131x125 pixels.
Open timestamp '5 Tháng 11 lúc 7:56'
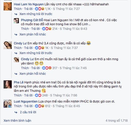pyautogui.click(x=64, y=95)
